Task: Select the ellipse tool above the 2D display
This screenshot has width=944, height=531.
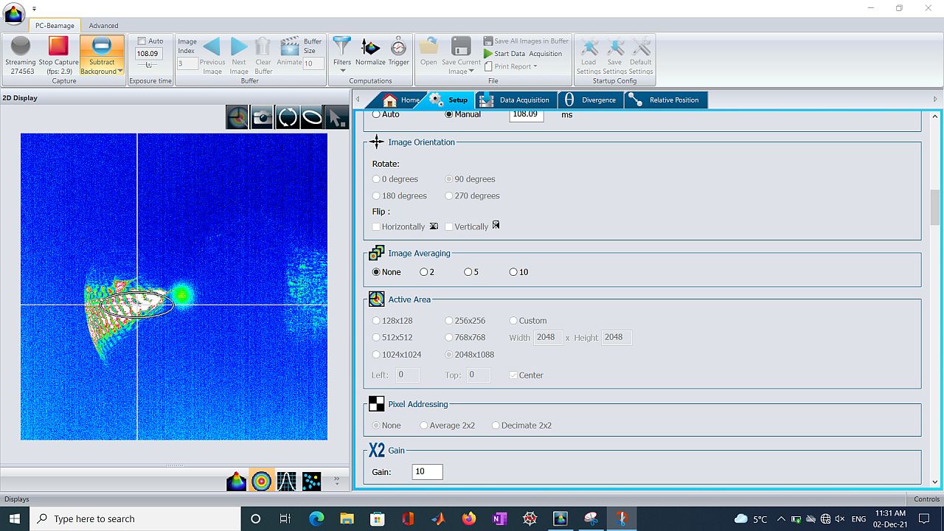Action: click(312, 117)
